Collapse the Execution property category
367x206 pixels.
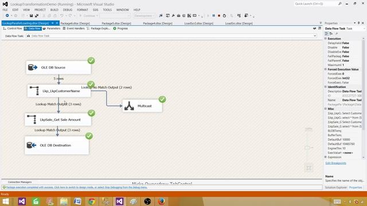(x=326, y=38)
